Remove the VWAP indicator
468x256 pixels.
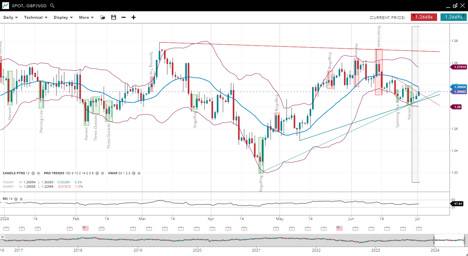tap(139, 173)
